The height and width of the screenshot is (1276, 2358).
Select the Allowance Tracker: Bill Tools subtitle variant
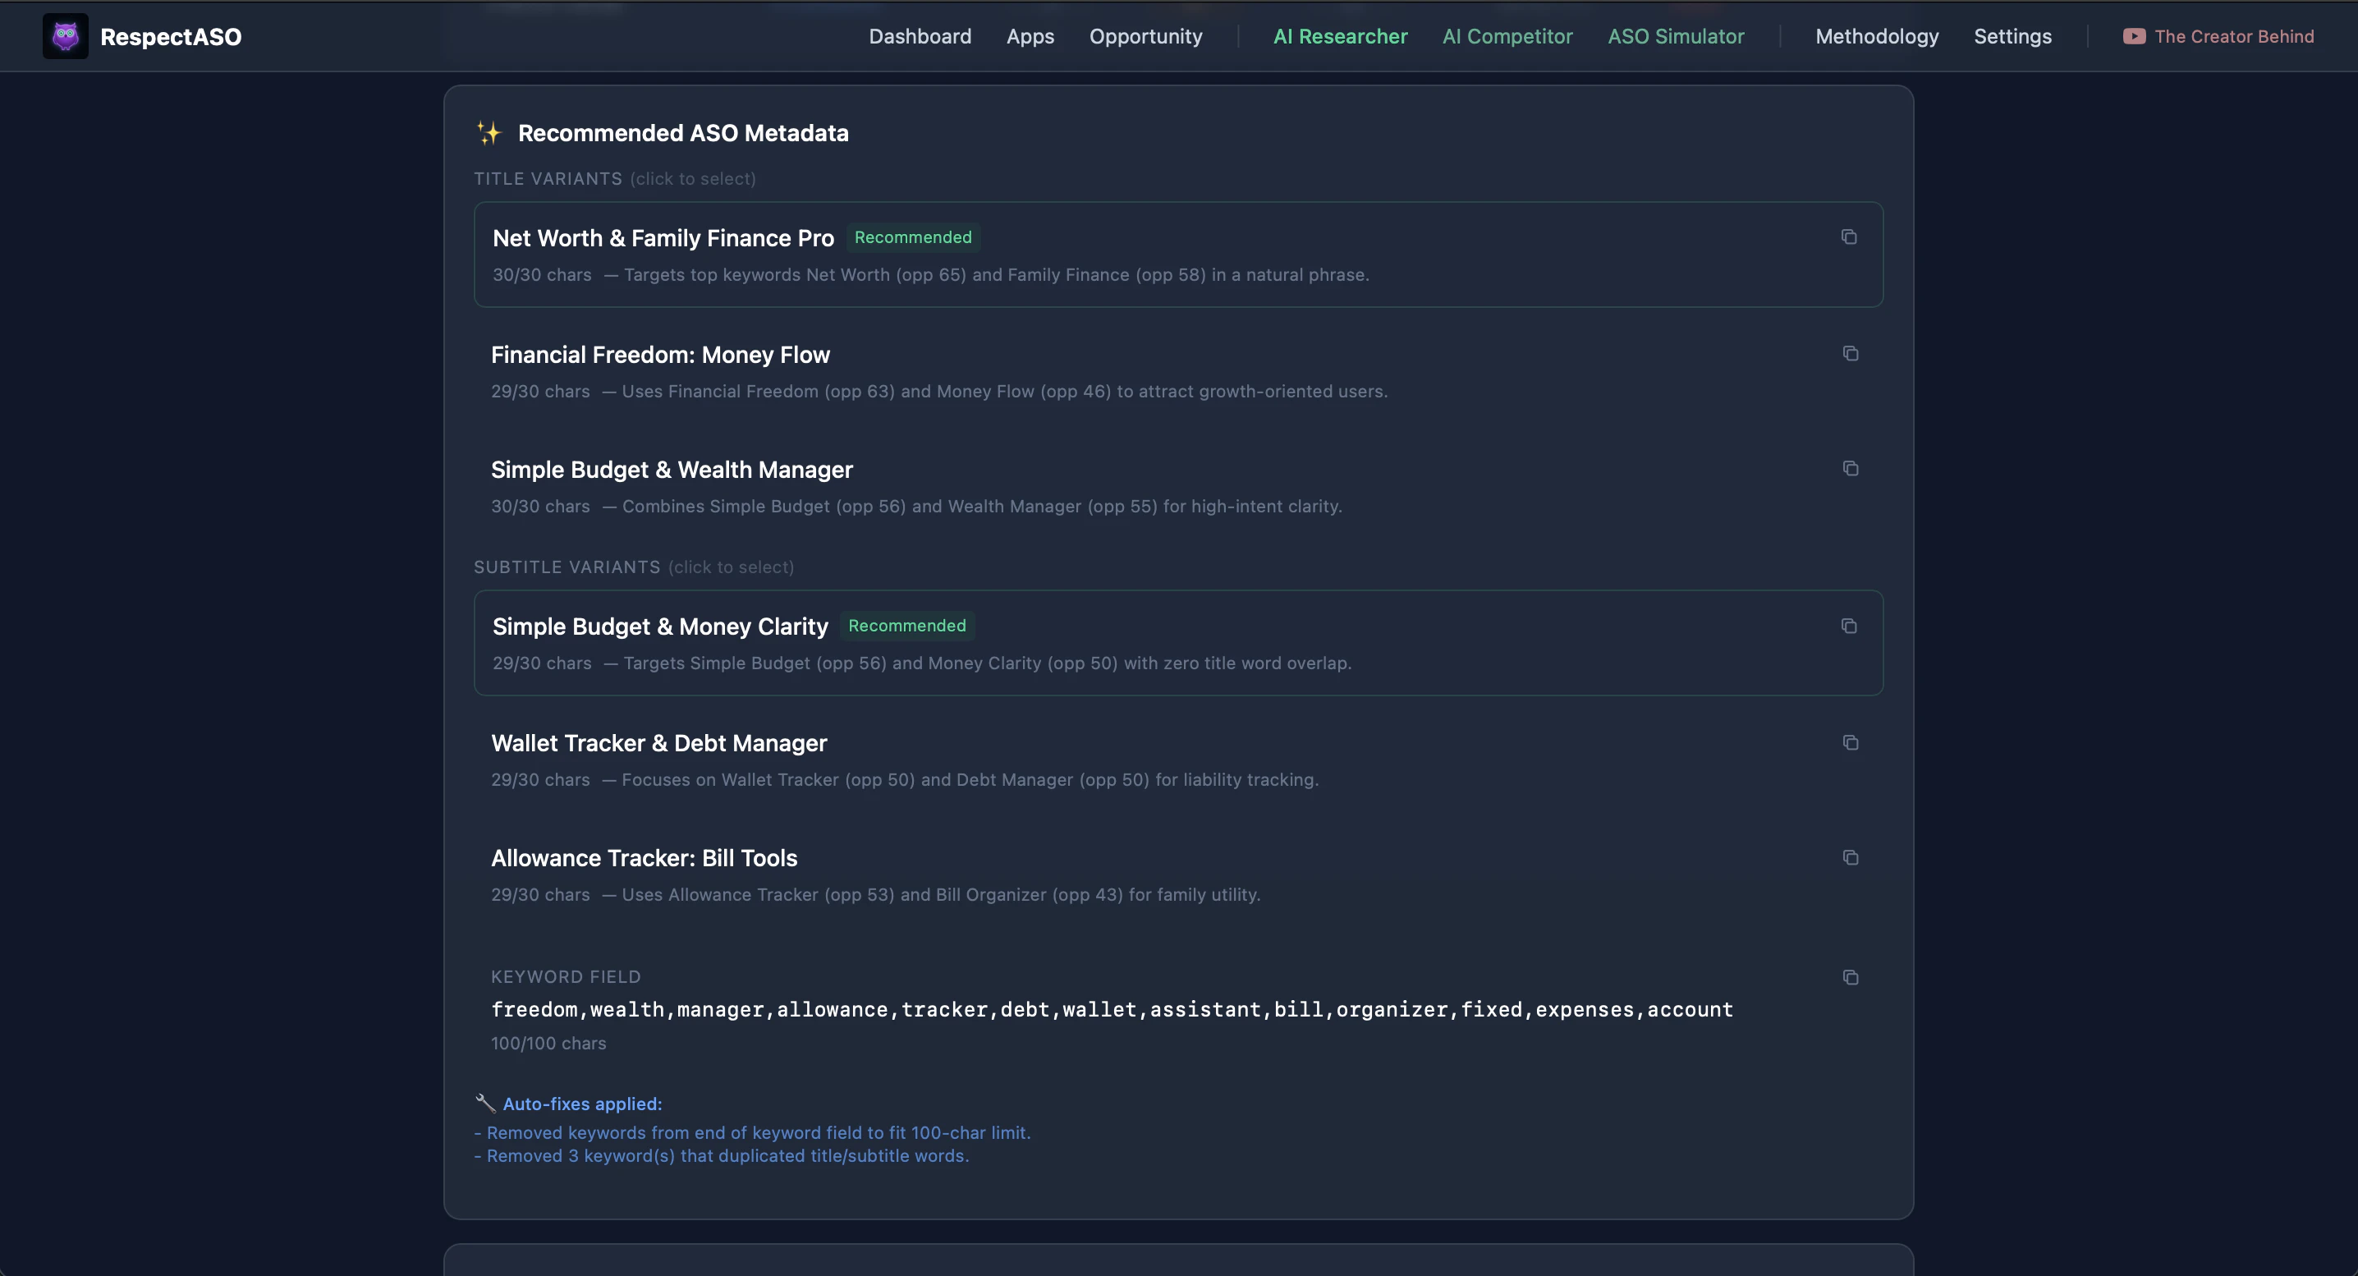[1007, 876]
